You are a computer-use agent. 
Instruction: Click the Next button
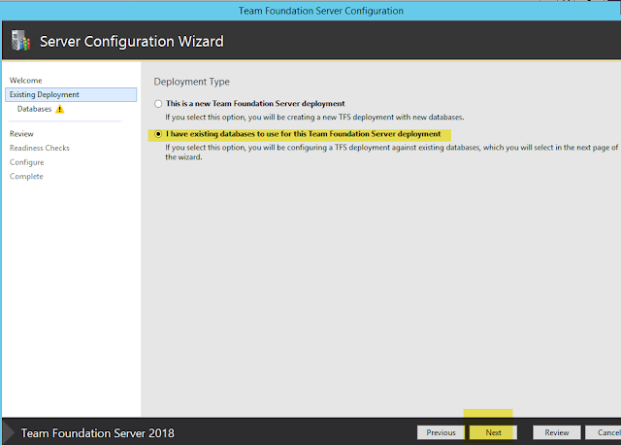click(494, 432)
